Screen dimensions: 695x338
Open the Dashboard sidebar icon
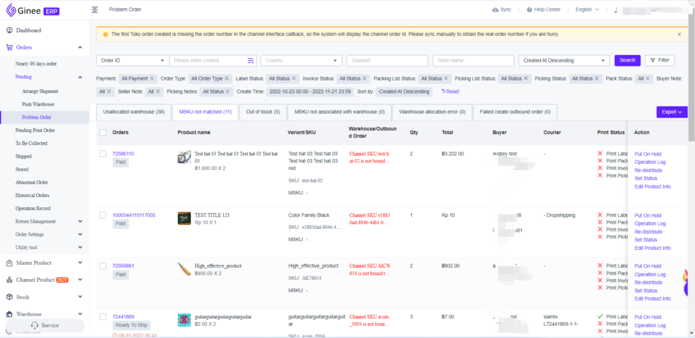(10, 30)
